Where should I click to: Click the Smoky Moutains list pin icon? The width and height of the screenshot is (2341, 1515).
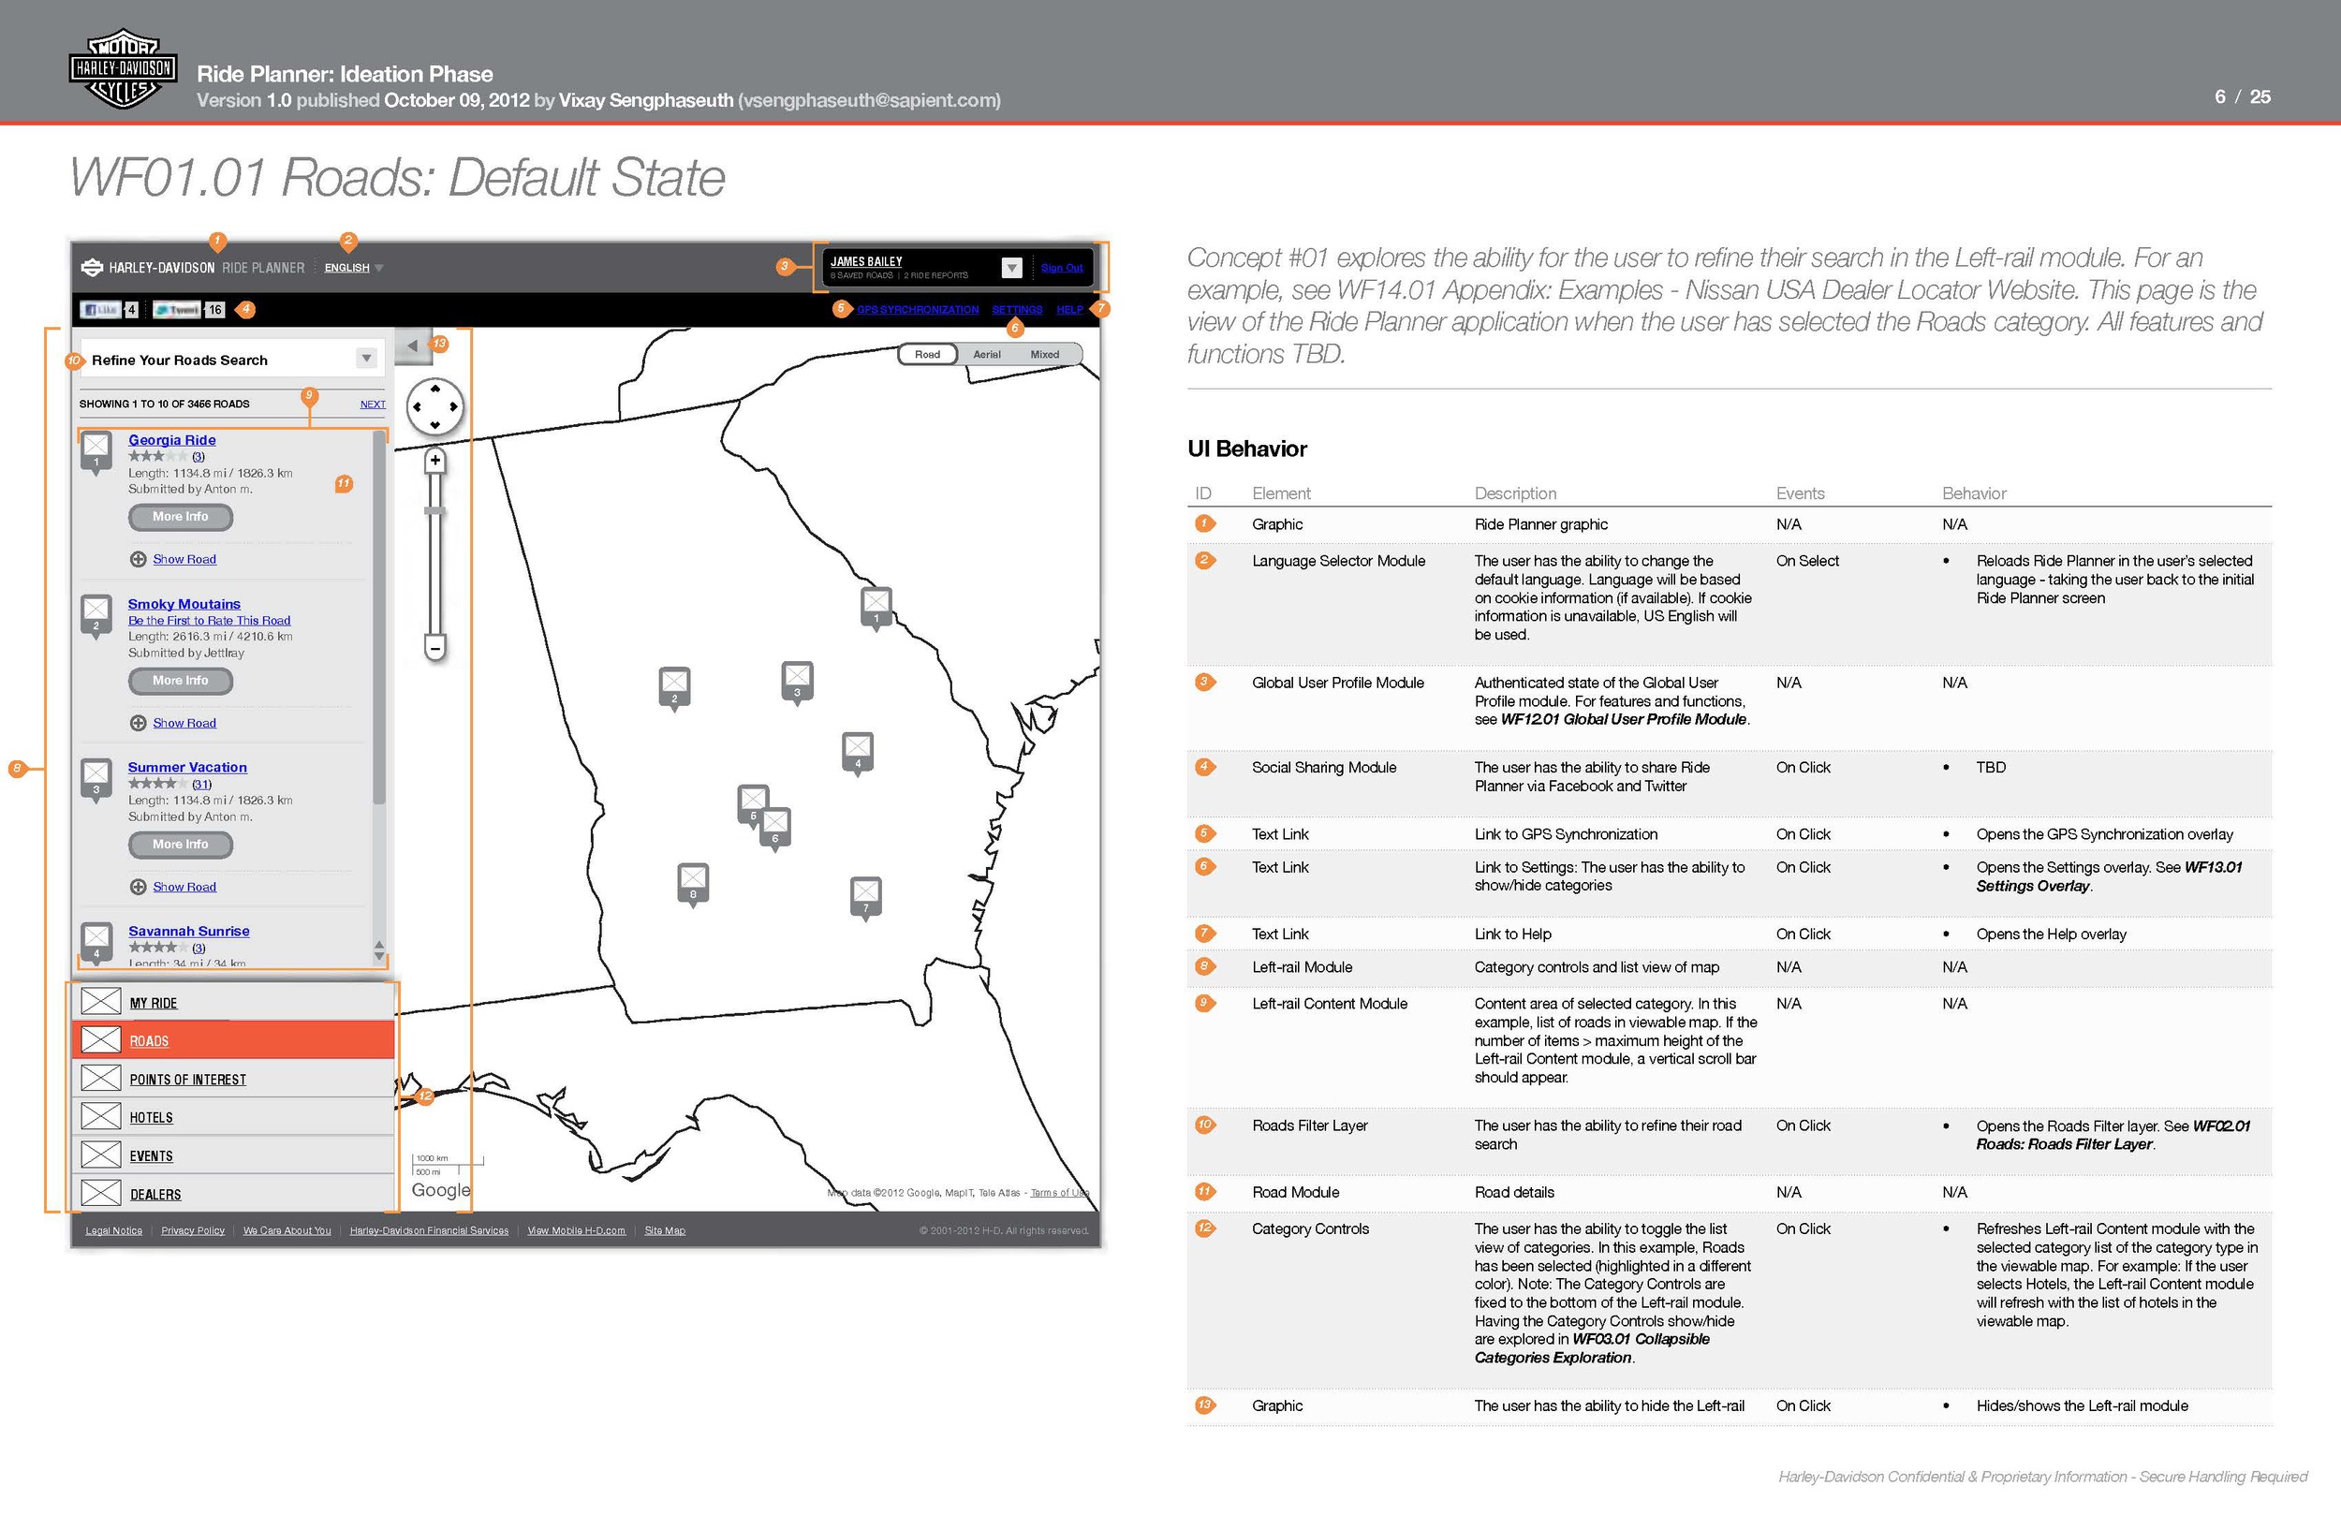96,618
